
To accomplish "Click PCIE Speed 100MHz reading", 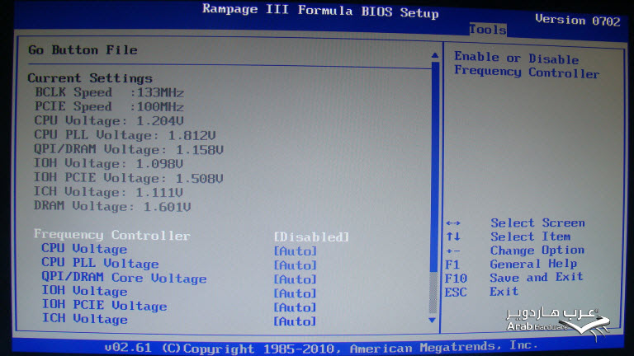I will (109, 106).
